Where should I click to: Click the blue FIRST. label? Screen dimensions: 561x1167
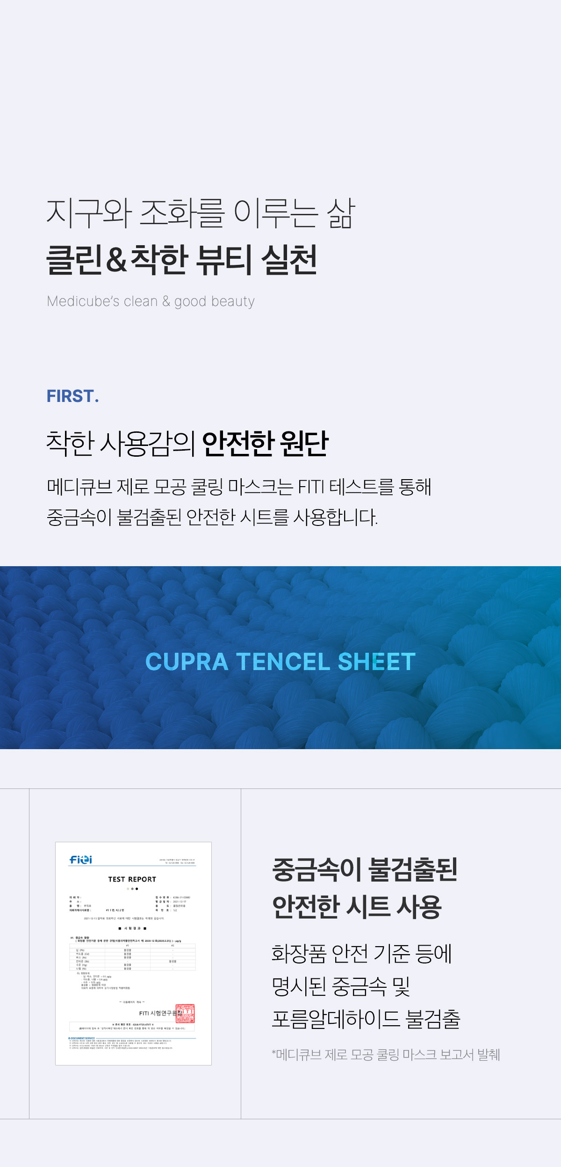(72, 396)
